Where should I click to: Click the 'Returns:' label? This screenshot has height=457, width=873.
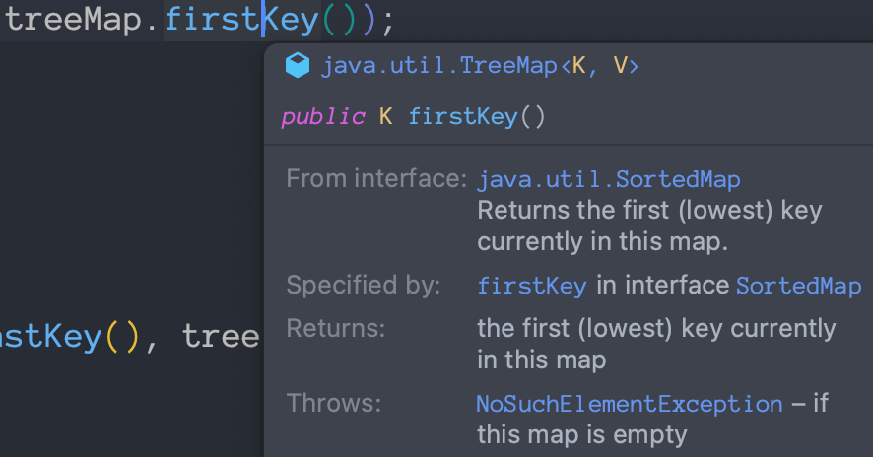336,328
